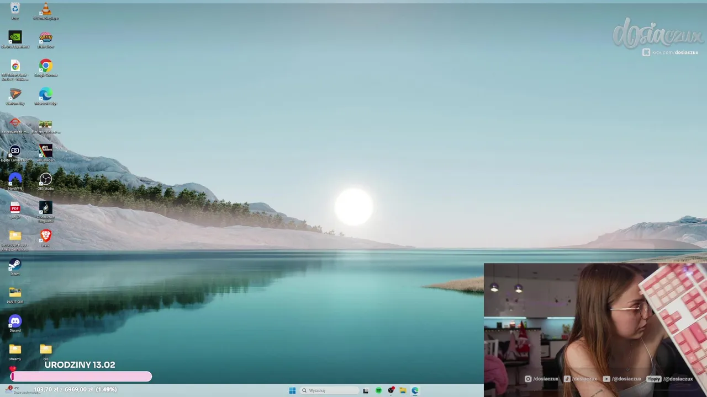Open the streamy folder
707x397 pixels.
pyautogui.click(x=15, y=352)
